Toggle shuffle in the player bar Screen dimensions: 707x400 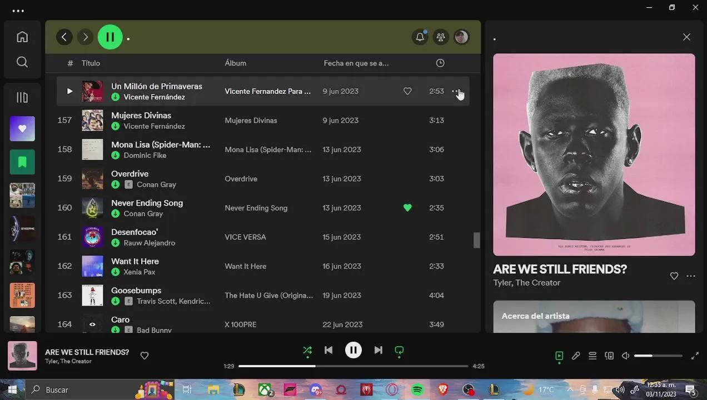click(307, 350)
